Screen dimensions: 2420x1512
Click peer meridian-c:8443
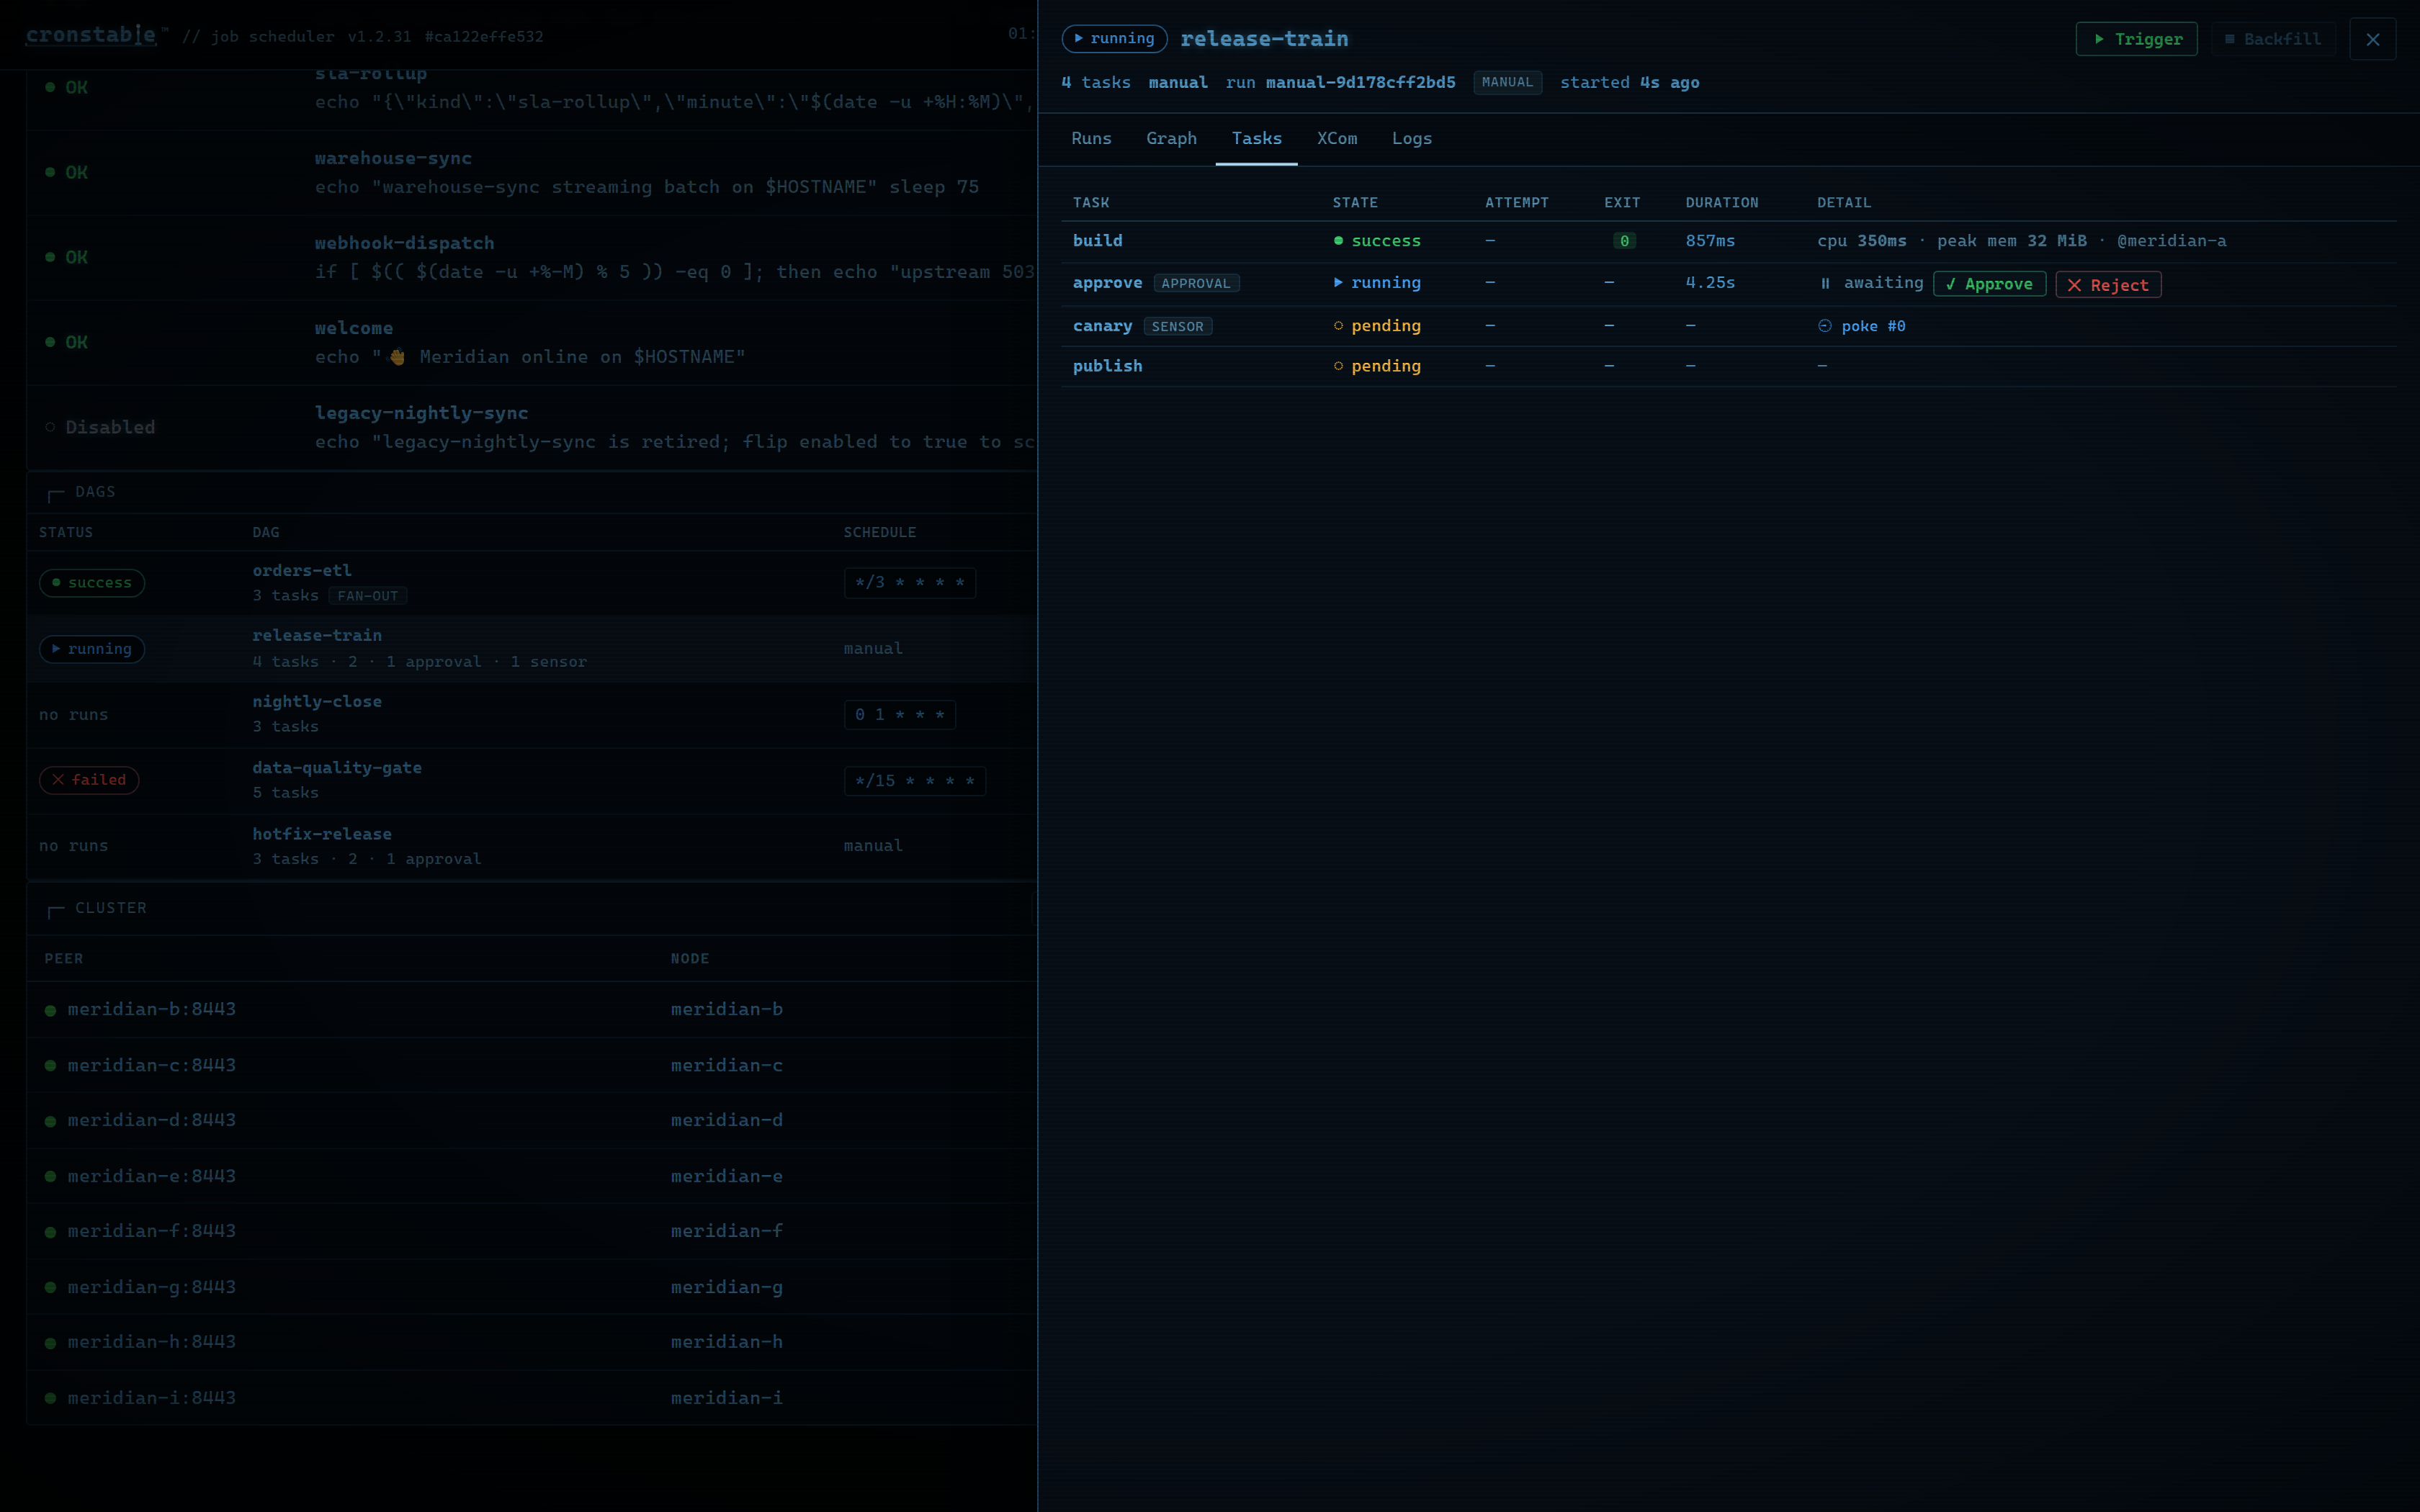click(x=152, y=1065)
